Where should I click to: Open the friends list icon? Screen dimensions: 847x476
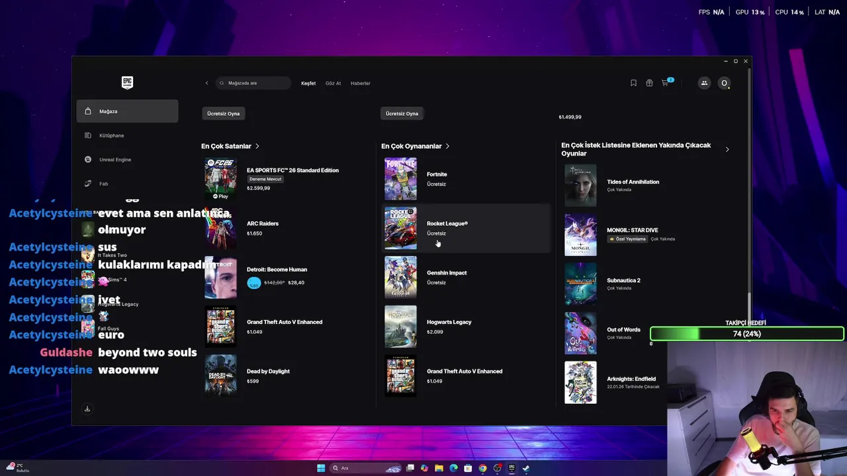click(x=704, y=83)
